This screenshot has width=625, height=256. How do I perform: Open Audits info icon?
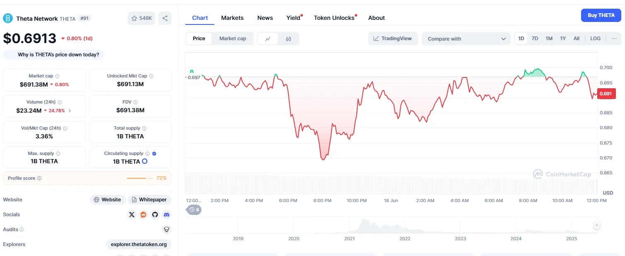22,229
